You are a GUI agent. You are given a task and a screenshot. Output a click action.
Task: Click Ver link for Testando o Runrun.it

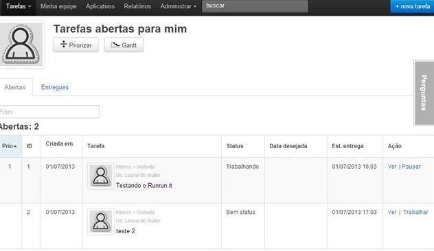coord(392,167)
